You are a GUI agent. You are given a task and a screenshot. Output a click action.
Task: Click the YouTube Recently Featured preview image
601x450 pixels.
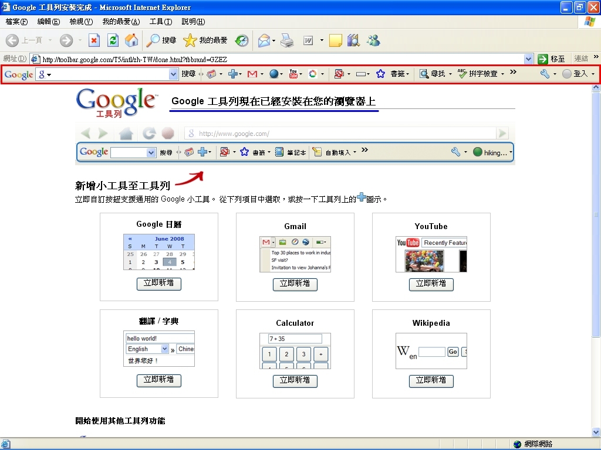[431, 254]
